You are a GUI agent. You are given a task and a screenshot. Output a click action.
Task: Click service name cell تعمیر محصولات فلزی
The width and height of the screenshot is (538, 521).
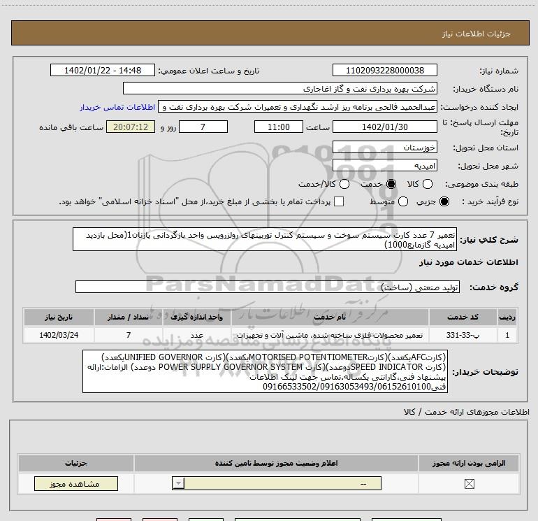(x=330, y=335)
